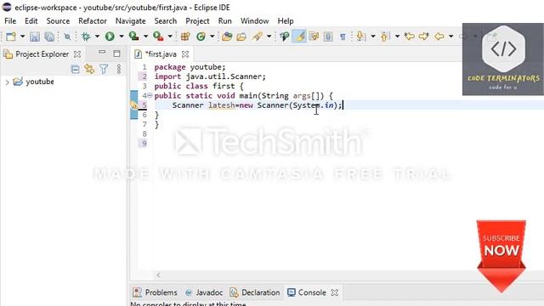Switch to the Problems tab
The width and height of the screenshot is (544, 306).
(156, 292)
